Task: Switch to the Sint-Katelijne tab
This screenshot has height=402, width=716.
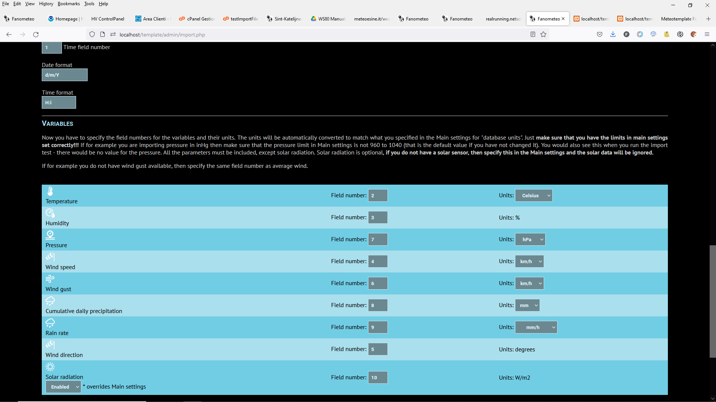Action: click(285, 19)
